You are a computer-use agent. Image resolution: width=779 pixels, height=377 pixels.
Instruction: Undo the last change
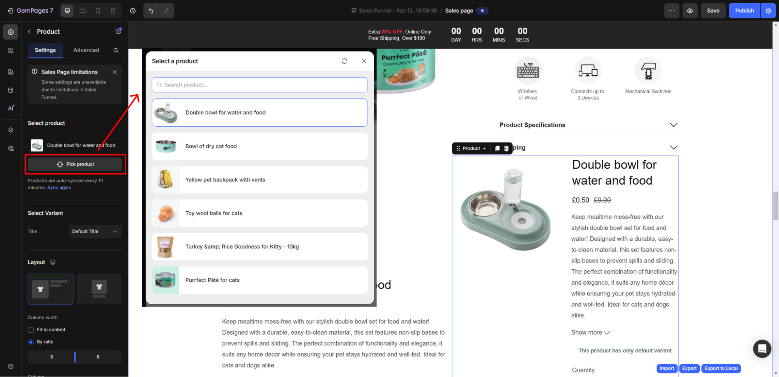(x=151, y=11)
